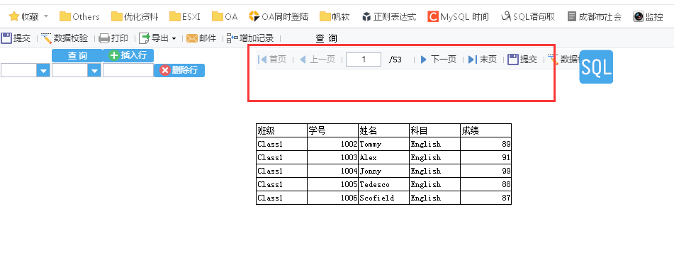The width and height of the screenshot is (674, 265).
Task: Open the SQL语句取 bookmark
Action: click(x=528, y=17)
